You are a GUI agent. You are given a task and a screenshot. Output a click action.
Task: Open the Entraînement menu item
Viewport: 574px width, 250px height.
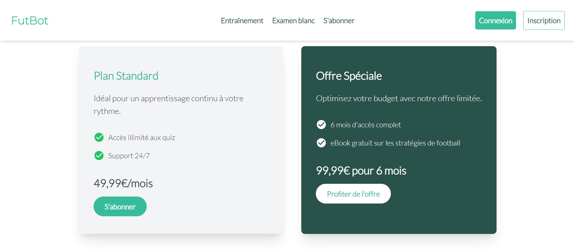242,21
